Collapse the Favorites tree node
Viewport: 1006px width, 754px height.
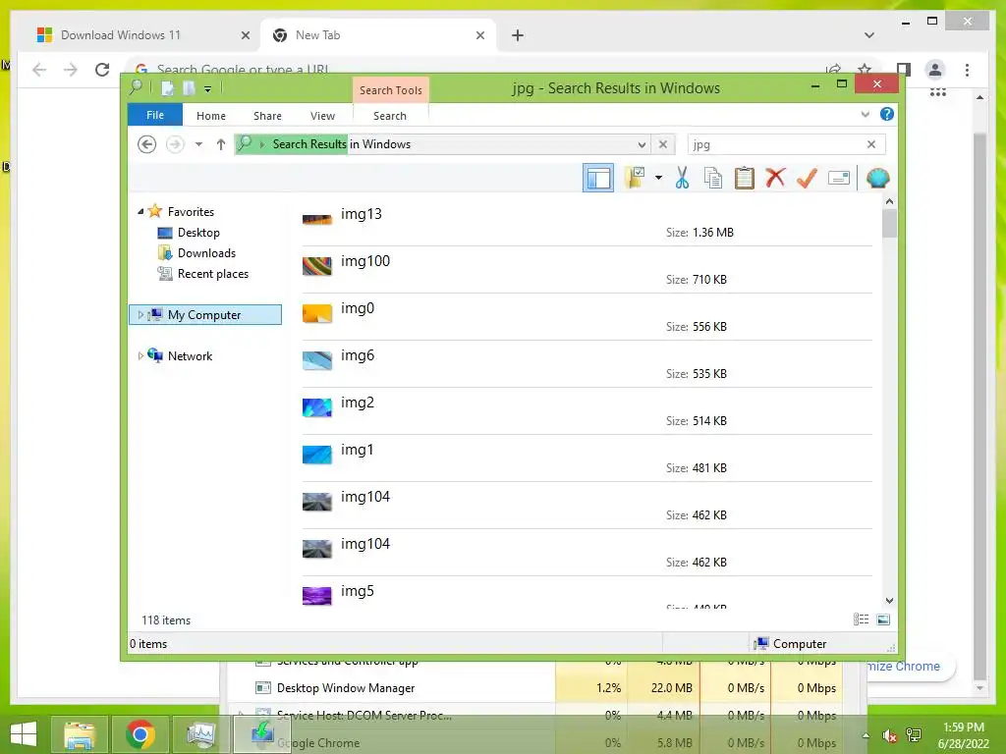point(140,211)
